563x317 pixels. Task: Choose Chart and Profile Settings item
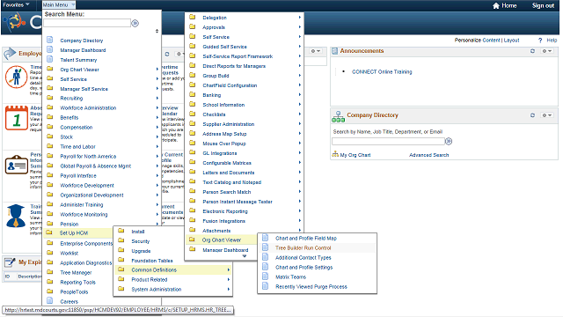303,268
